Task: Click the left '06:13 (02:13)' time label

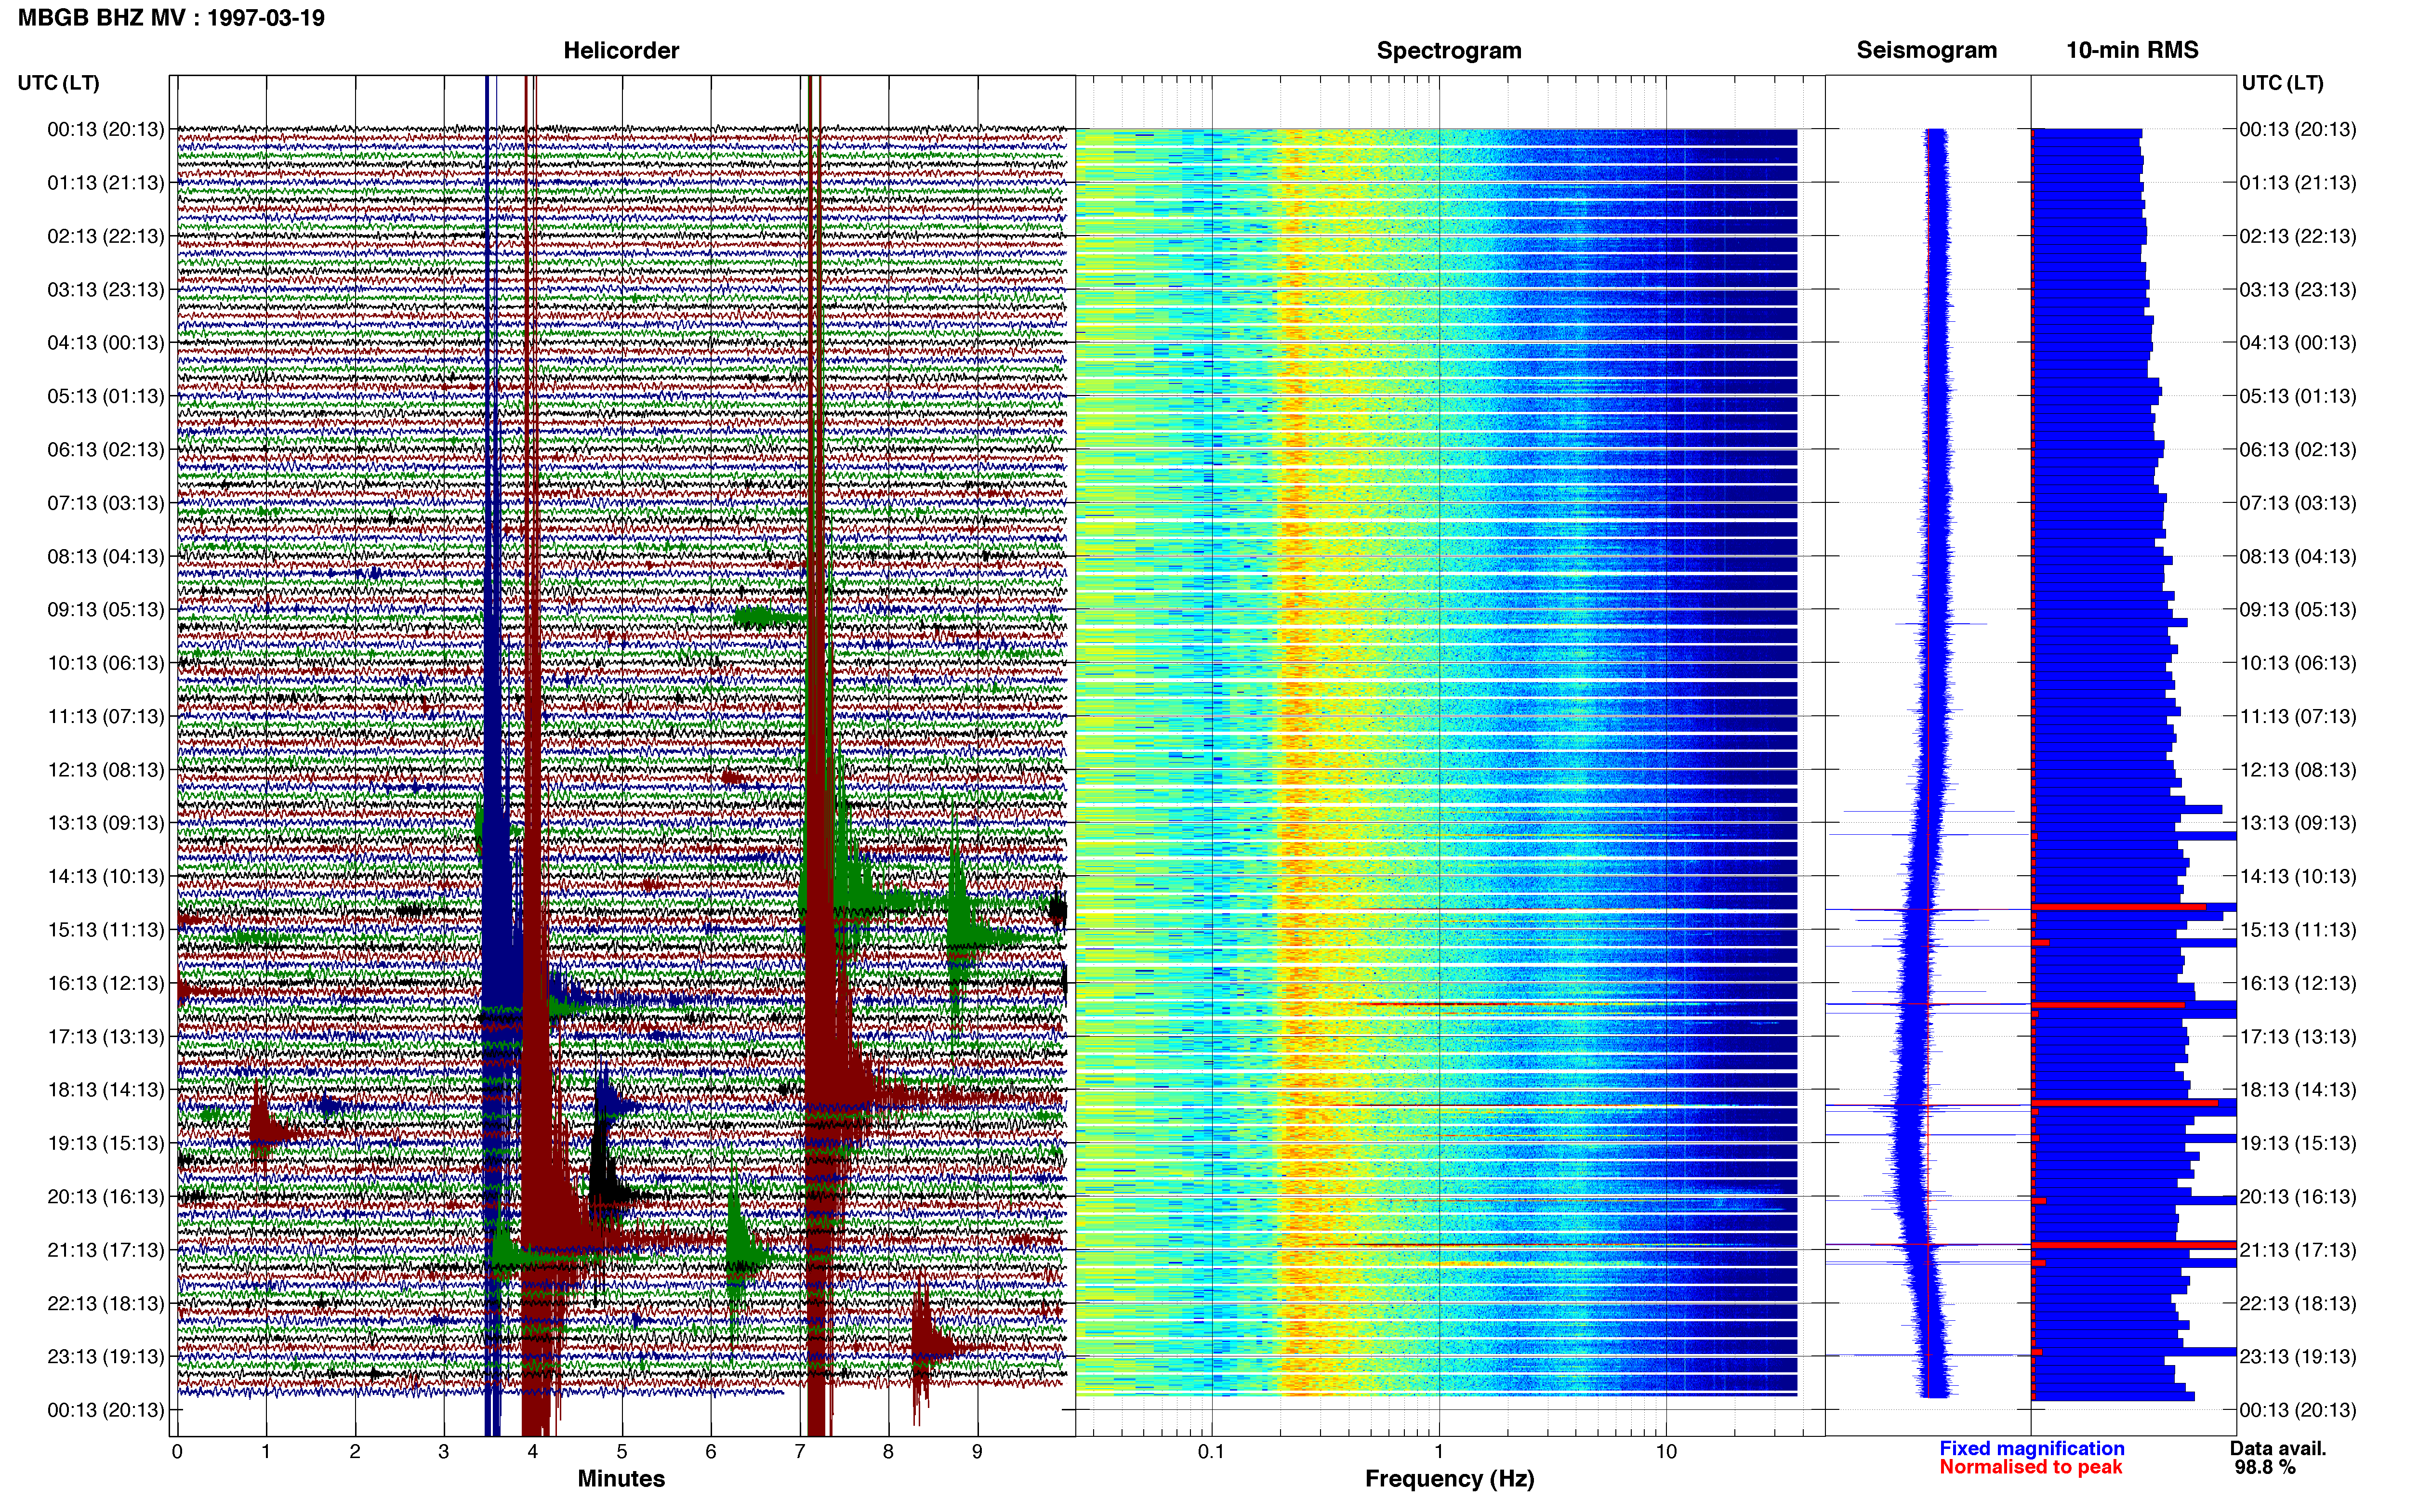Action: 106,450
